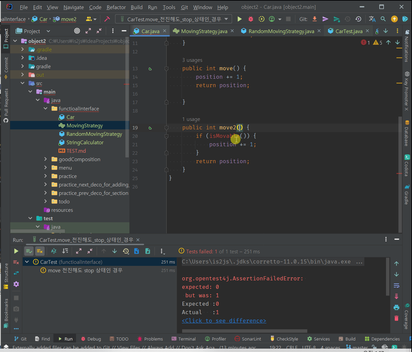Viewport: 412px width, 352px height.
Task: Click the Build project hammer icon
Action: pos(107,19)
